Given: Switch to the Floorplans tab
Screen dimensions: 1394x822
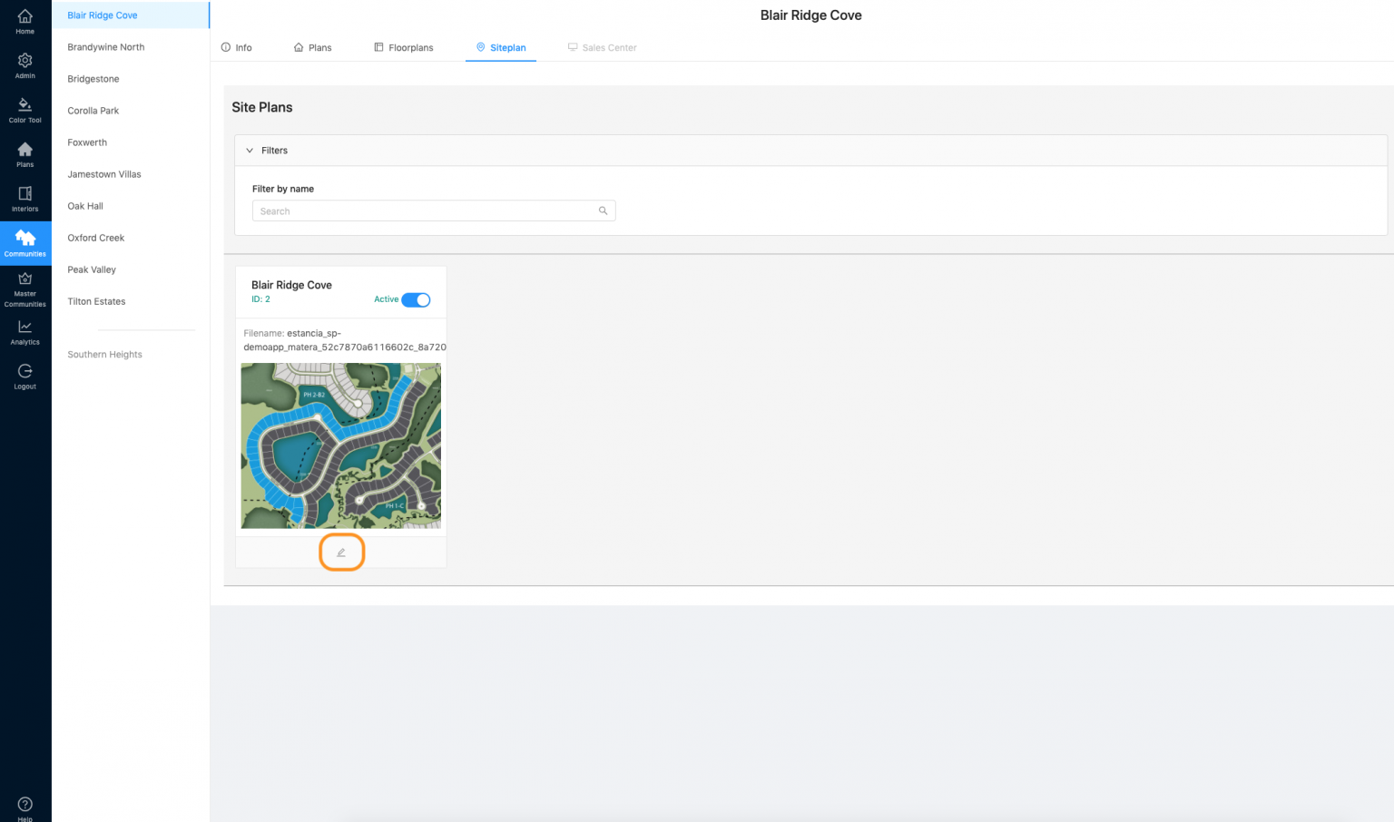Looking at the screenshot, I should click(x=404, y=47).
